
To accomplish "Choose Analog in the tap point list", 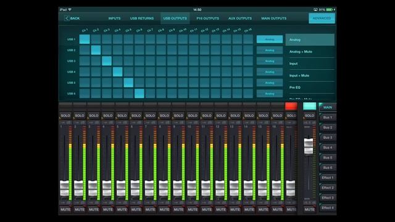I will 310,39.
